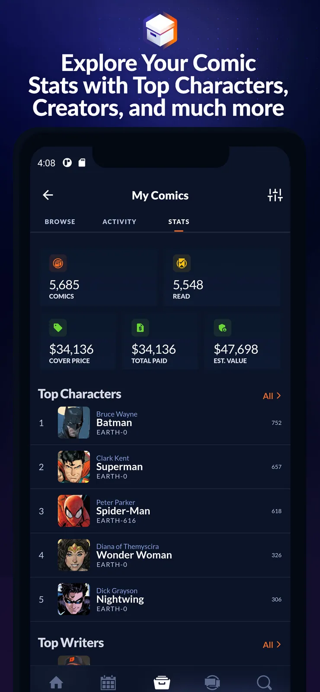Image resolution: width=320 pixels, height=692 pixels.
Task: Open the calendar icon in bottom navigation
Action: tap(108, 682)
